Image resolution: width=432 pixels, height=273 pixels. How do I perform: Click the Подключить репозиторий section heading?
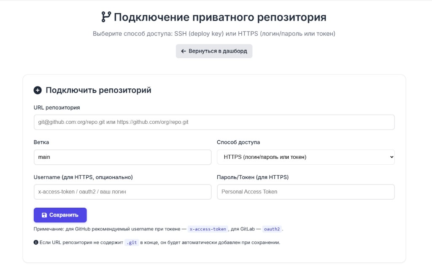[x=98, y=90]
